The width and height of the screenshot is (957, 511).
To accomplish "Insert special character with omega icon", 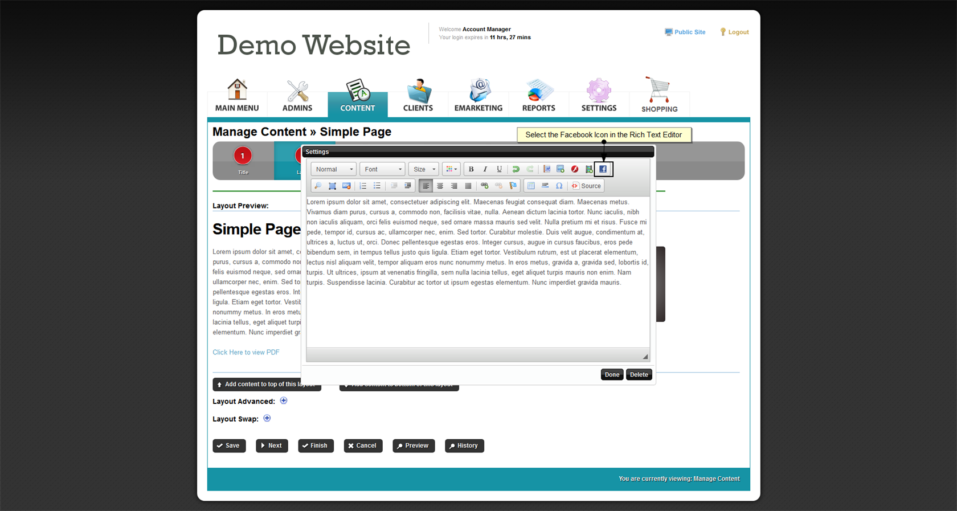I will [559, 186].
